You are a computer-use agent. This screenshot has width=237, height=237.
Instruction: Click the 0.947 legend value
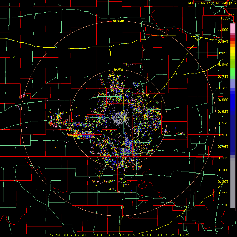pos(223,41)
